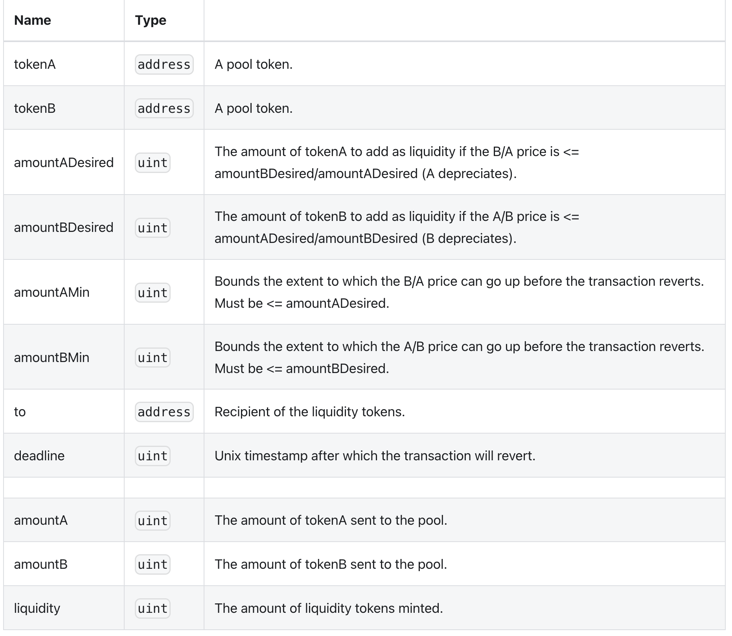The width and height of the screenshot is (732, 636).
Task: Select the deadline name cell
Action: (x=64, y=456)
